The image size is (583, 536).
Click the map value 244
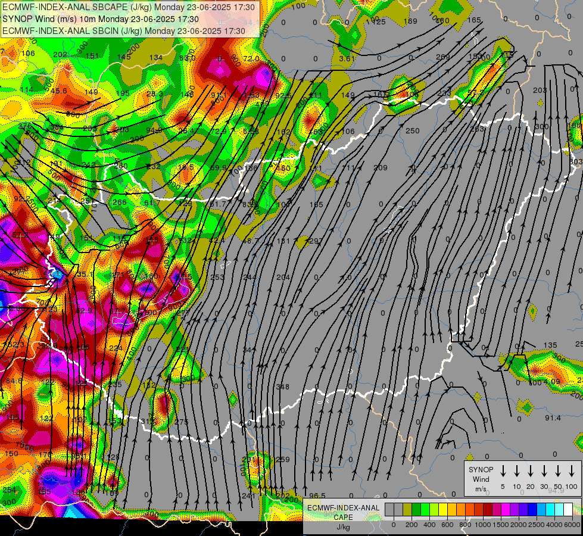[x=249, y=277]
